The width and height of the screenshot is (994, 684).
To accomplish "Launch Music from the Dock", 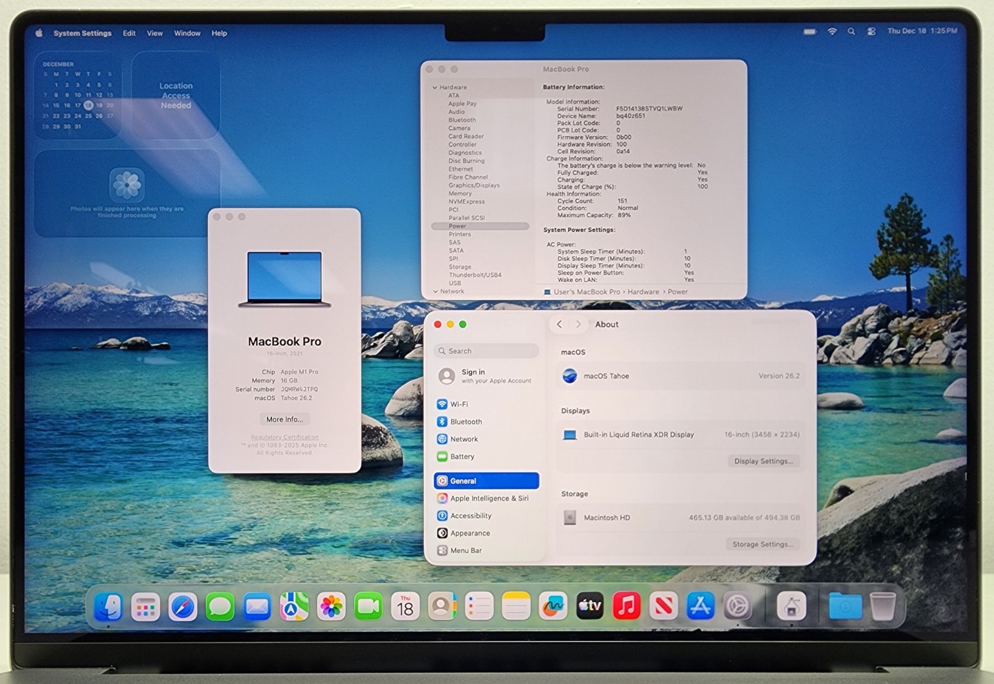I will click(x=626, y=606).
